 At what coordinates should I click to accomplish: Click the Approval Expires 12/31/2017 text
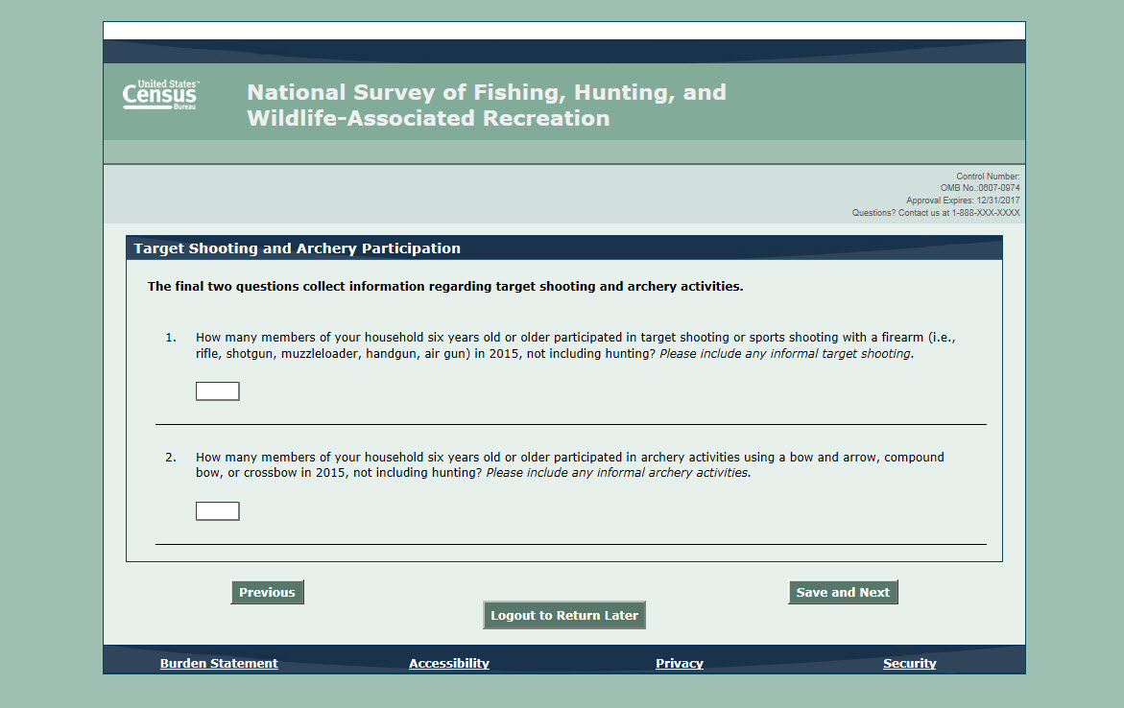(962, 201)
